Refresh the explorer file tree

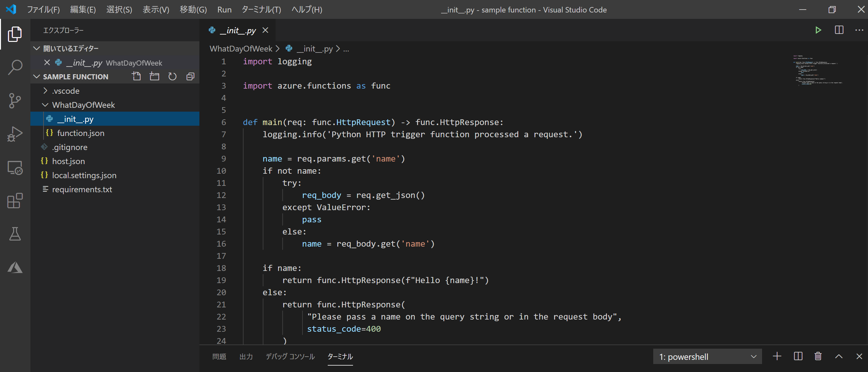pyautogui.click(x=172, y=76)
